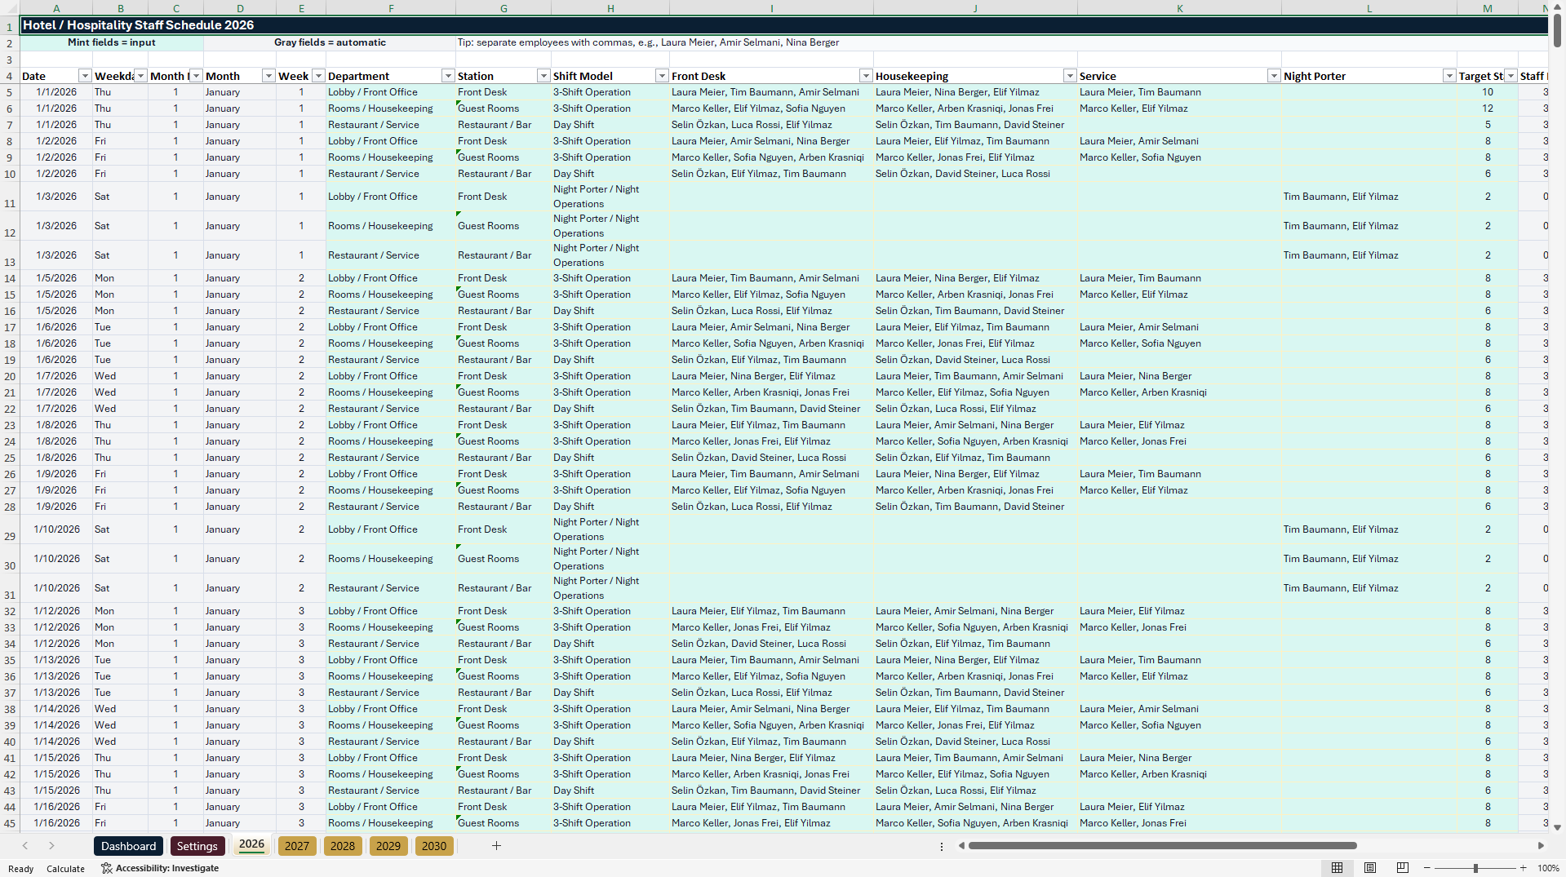
Task: Go to previous sheet tab arrow
Action: 25,846
